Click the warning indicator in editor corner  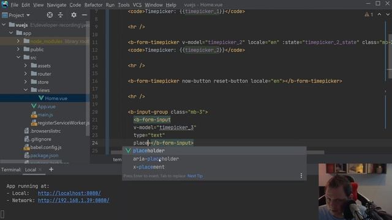[369, 15]
